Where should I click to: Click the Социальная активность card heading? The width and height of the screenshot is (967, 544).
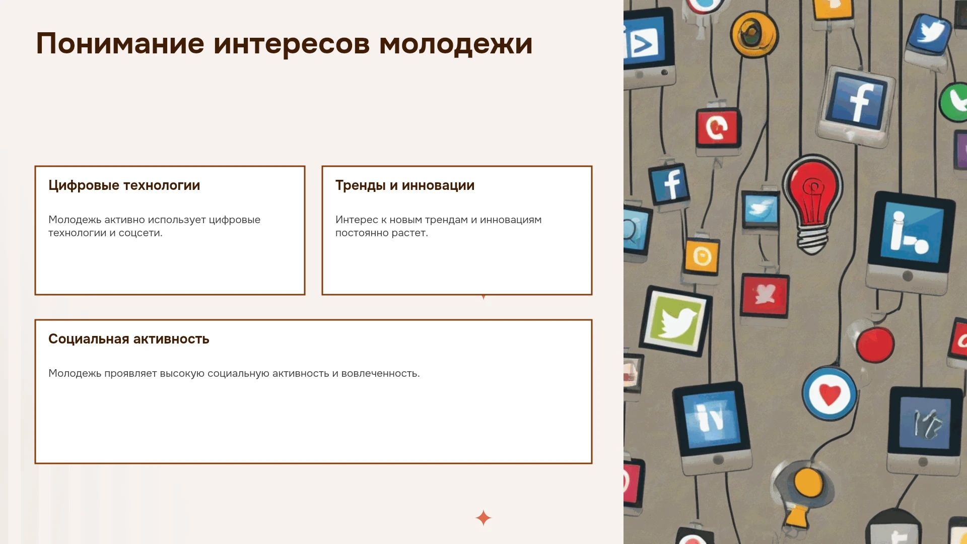128,339
